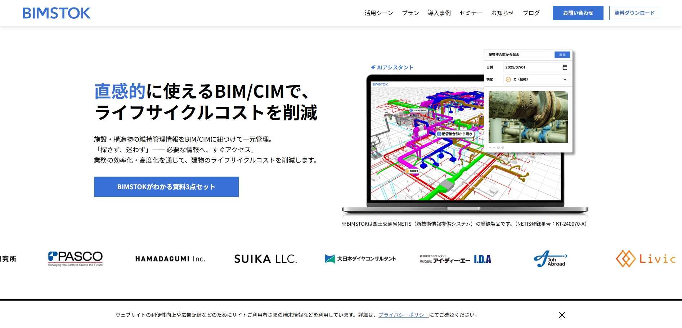Click the Joh Abroad logo

coord(551,259)
